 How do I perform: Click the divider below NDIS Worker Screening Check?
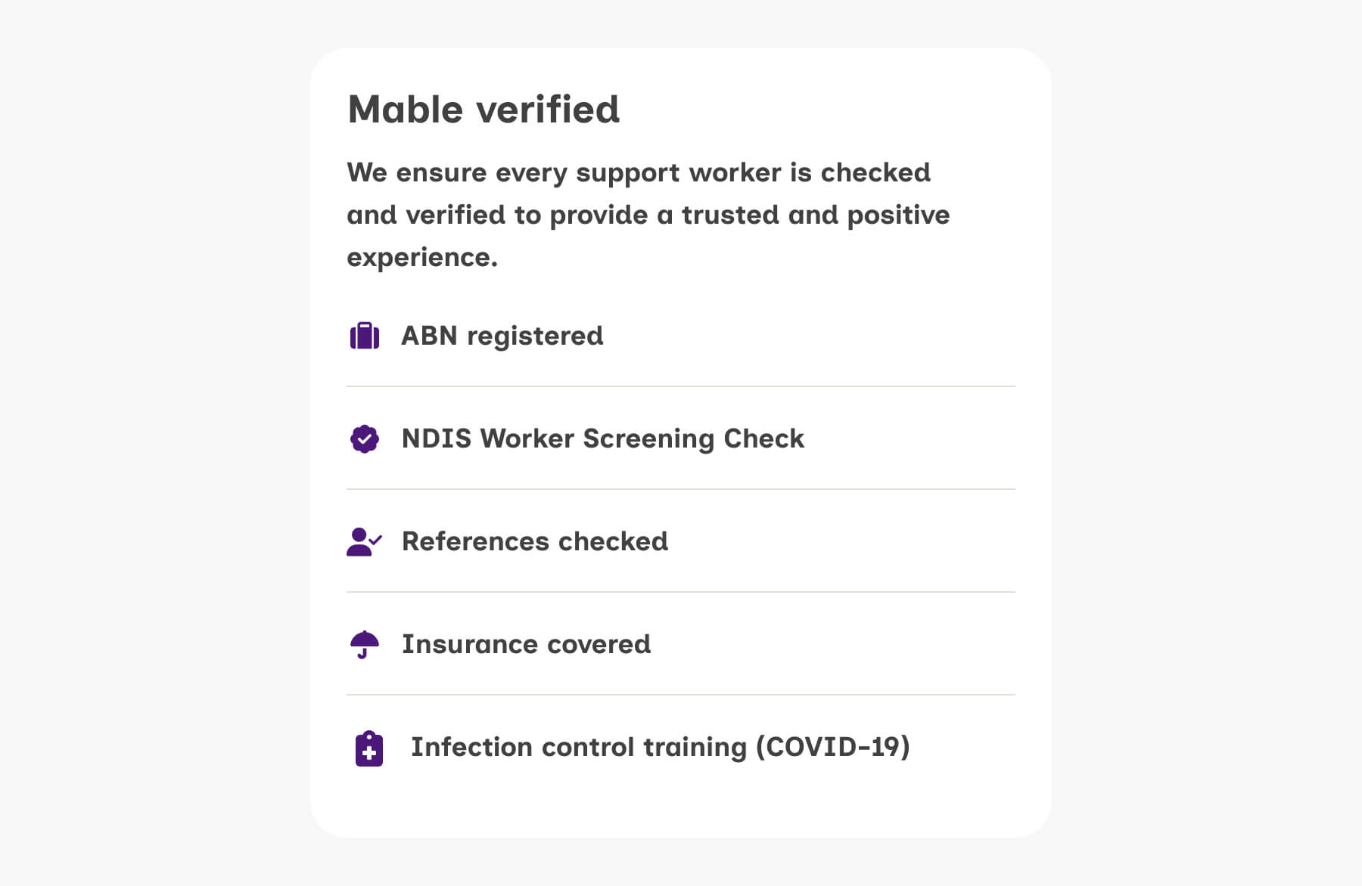681,489
